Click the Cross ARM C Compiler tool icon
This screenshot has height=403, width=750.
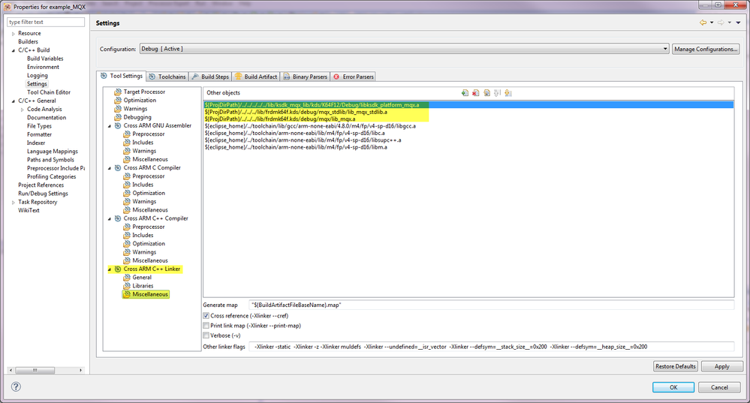pyautogui.click(x=118, y=168)
